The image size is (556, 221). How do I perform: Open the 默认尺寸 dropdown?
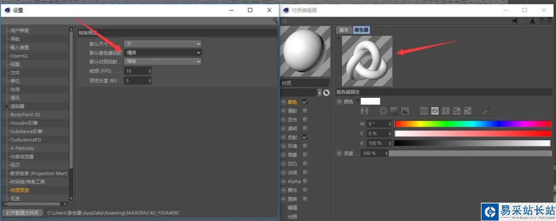(163, 44)
